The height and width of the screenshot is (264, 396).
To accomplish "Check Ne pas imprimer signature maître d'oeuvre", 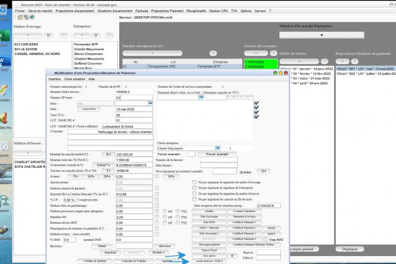I will point(194,194).
